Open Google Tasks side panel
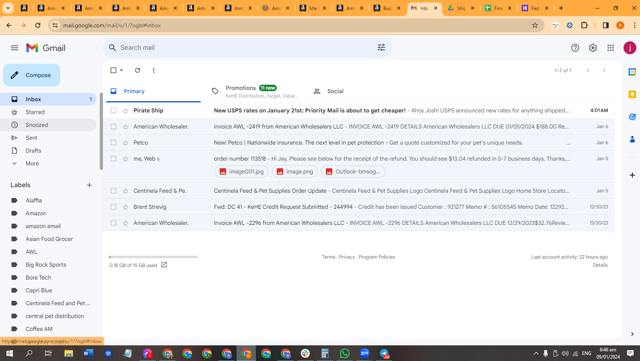Image resolution: width=640 pixels, height=361 pixels. tap(632, 117)
